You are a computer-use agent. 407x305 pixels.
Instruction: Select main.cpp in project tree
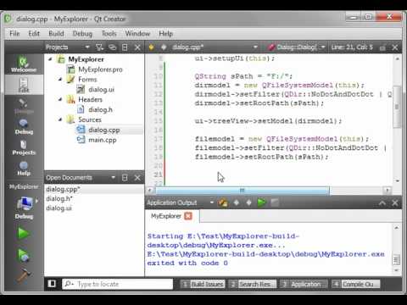[103, 140]
